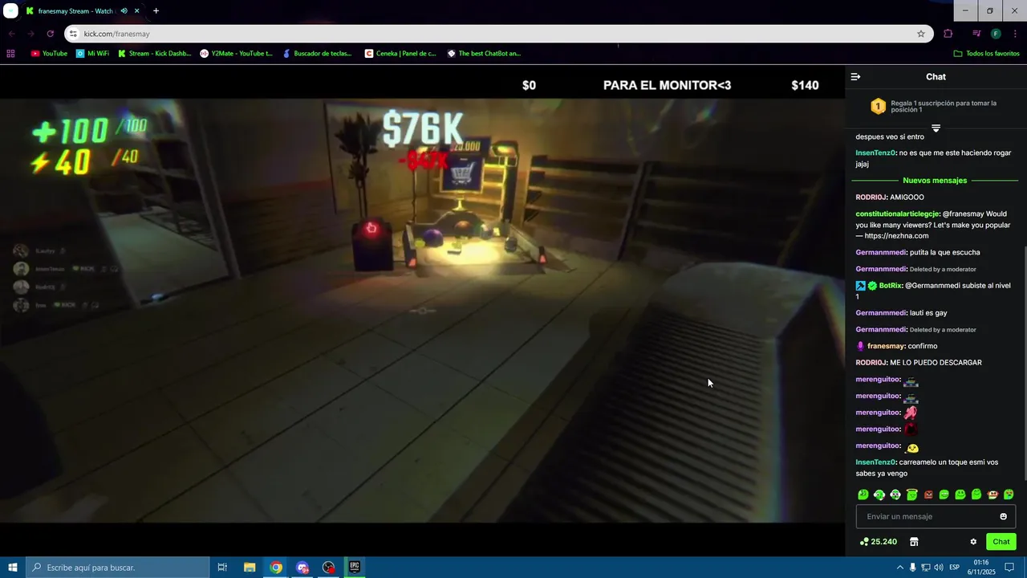Screen dimensions: 1027x578
Task: Open The best ChatBot bookmark
Action: click(484, 54)
